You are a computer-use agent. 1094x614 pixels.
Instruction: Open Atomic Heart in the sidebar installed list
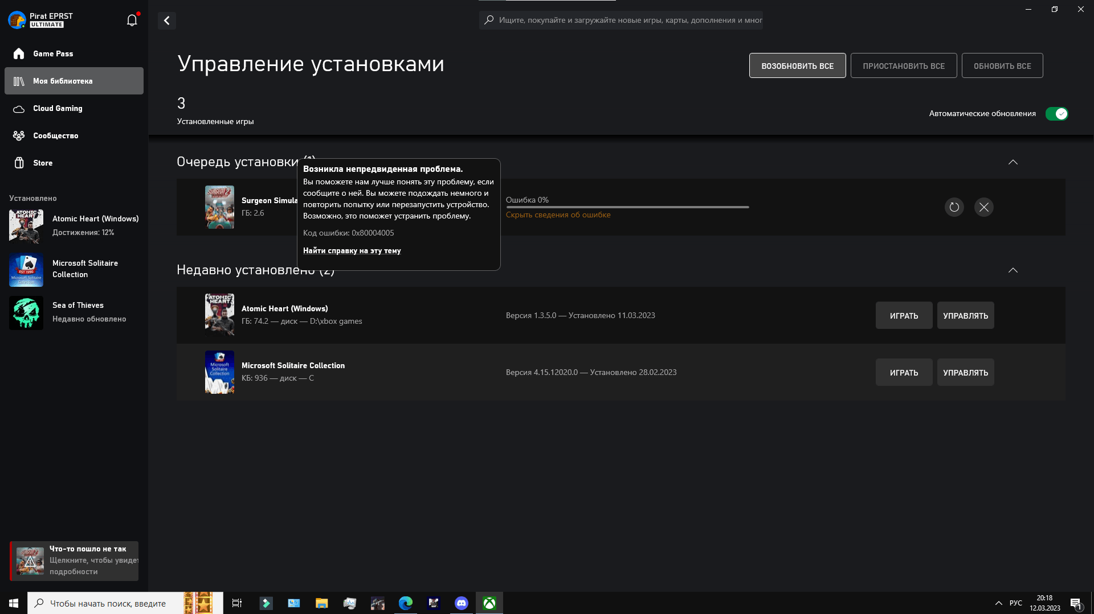tap(74, 226)
